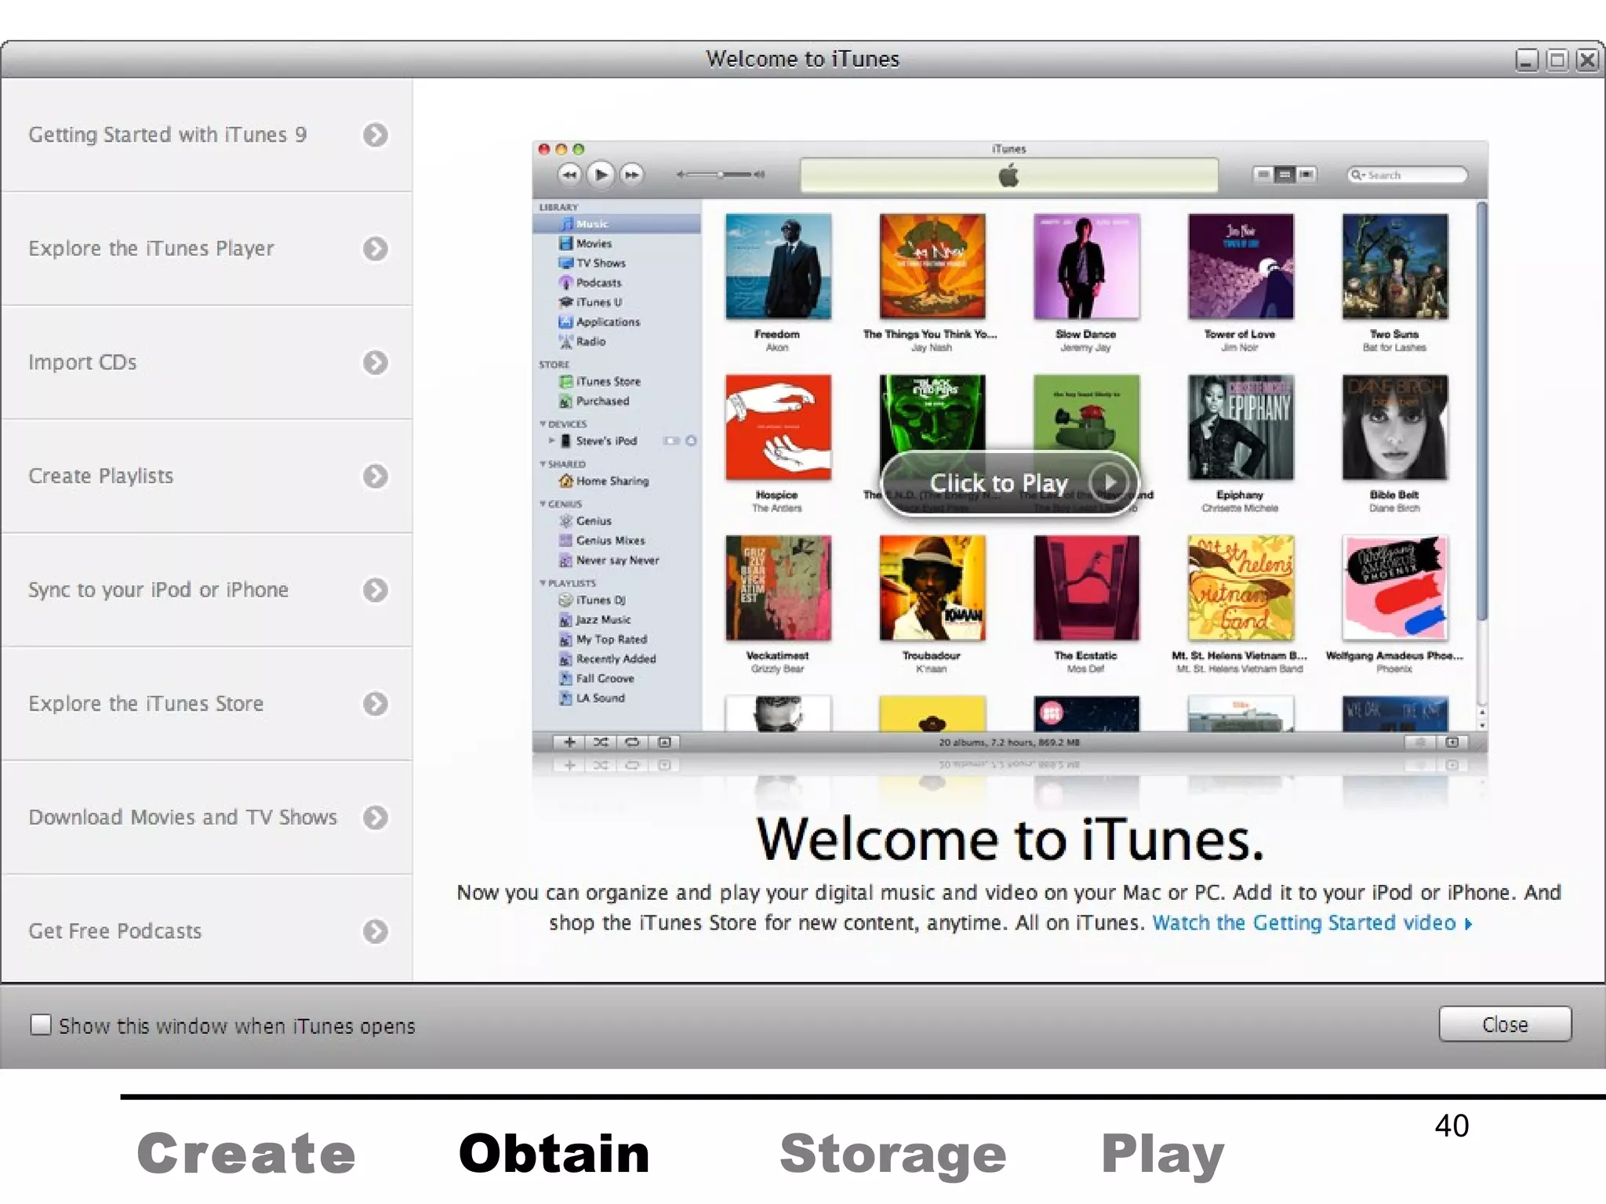Click the fast-forward button in iTunes toolbar

[x=631, y=174]
